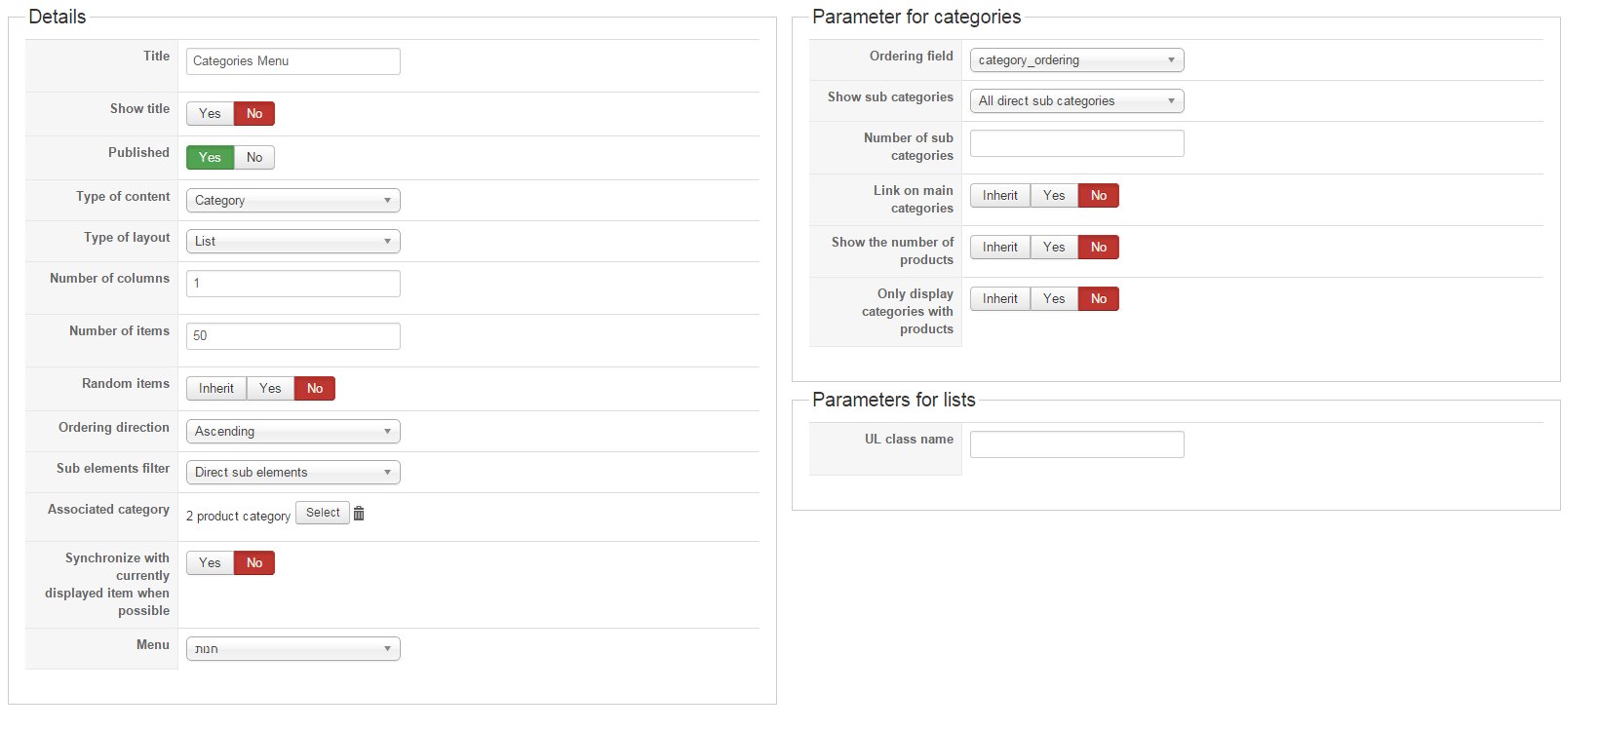
Task: Set Link on main categories to Yes
Action: (x=1054, y=196)
